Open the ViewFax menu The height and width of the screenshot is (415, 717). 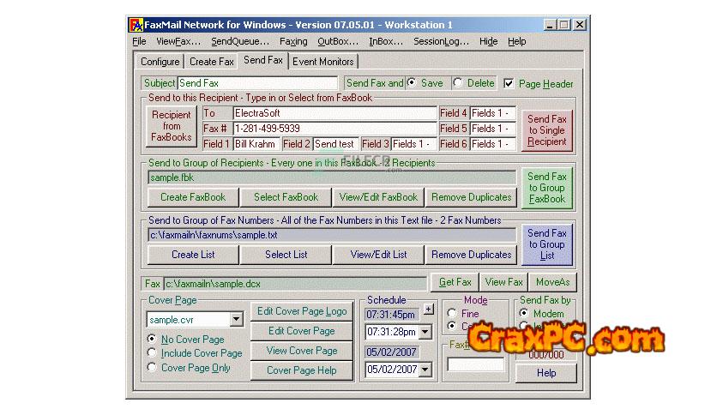(x=178, y=42)
